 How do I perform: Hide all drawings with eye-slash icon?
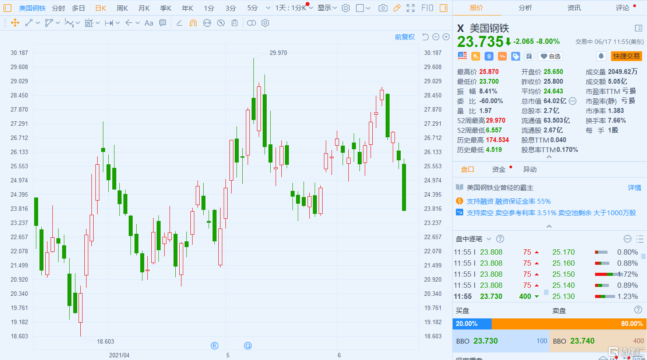[x=221, y=23]
